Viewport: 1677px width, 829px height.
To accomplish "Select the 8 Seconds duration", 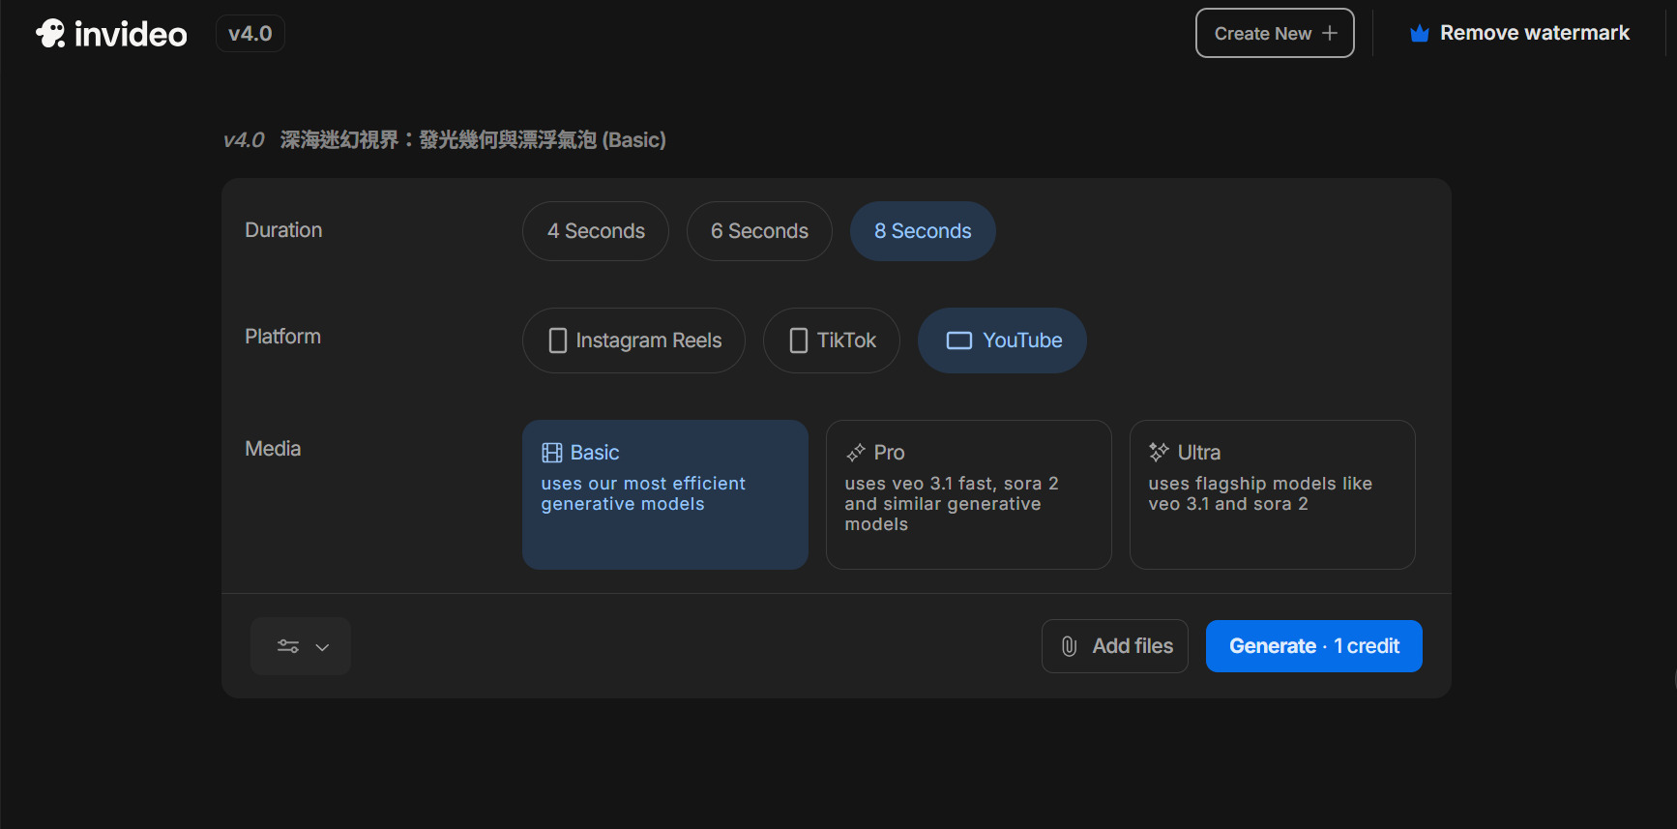I will click(x=923, y=231).
